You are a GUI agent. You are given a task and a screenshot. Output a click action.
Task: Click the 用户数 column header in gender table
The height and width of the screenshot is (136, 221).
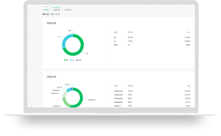[x=130, y=32]
